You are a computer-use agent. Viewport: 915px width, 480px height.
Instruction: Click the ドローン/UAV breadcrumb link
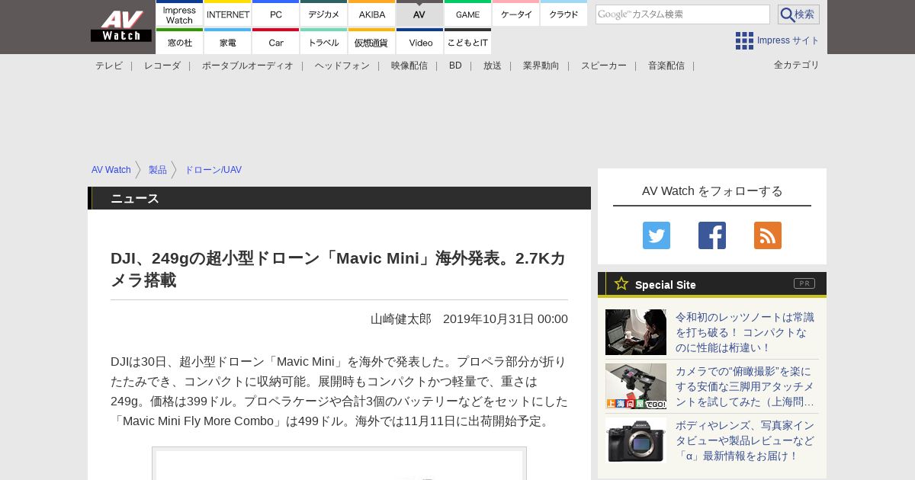click(x=213, y=170)
